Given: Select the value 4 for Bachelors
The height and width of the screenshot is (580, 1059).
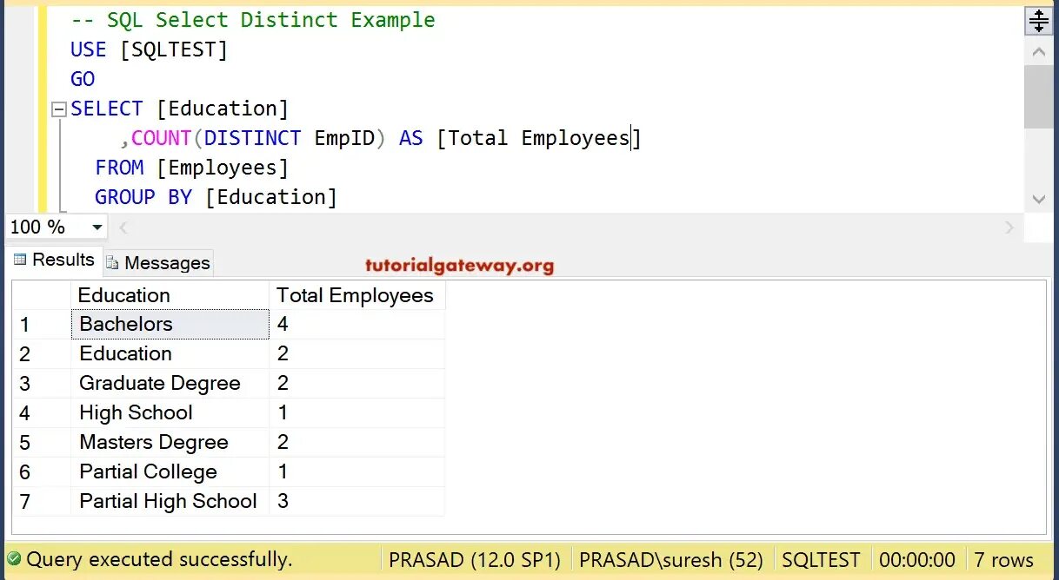Looking at the screenshot, I should click(356, 324).
